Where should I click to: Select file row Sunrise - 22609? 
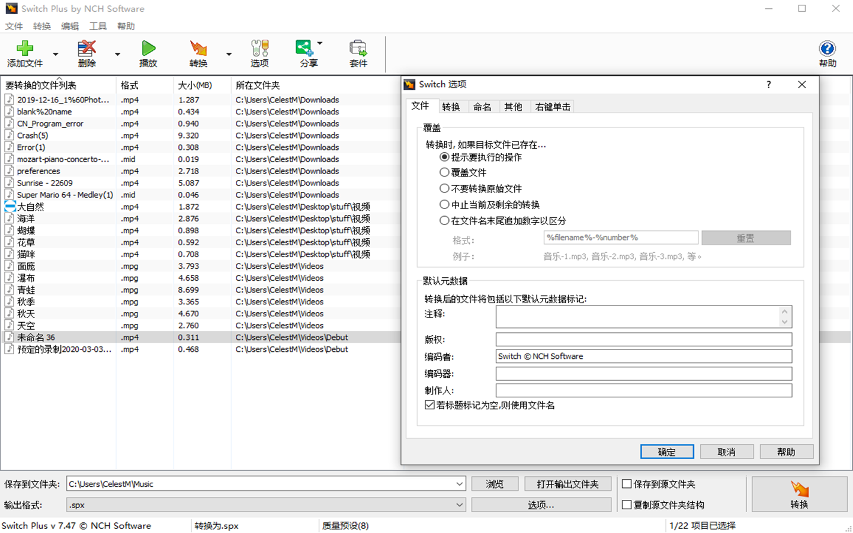(x=200, y=183)
